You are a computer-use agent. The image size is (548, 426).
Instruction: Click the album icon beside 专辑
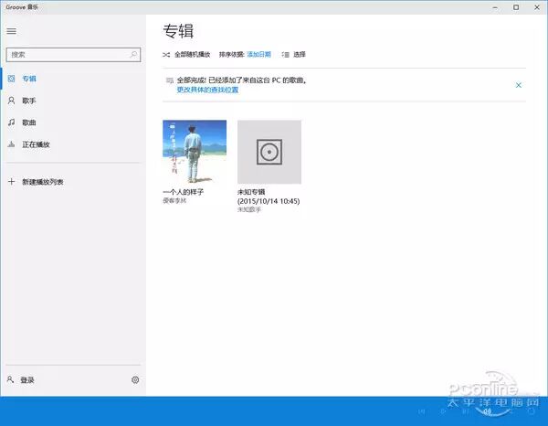point(11,79)
